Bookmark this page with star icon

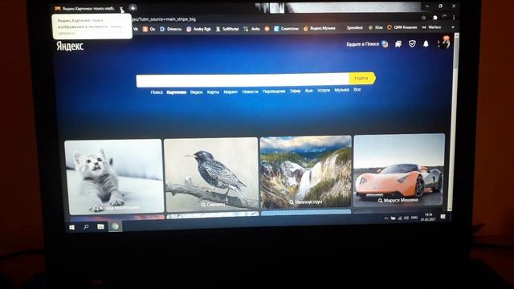coord(423,18)
